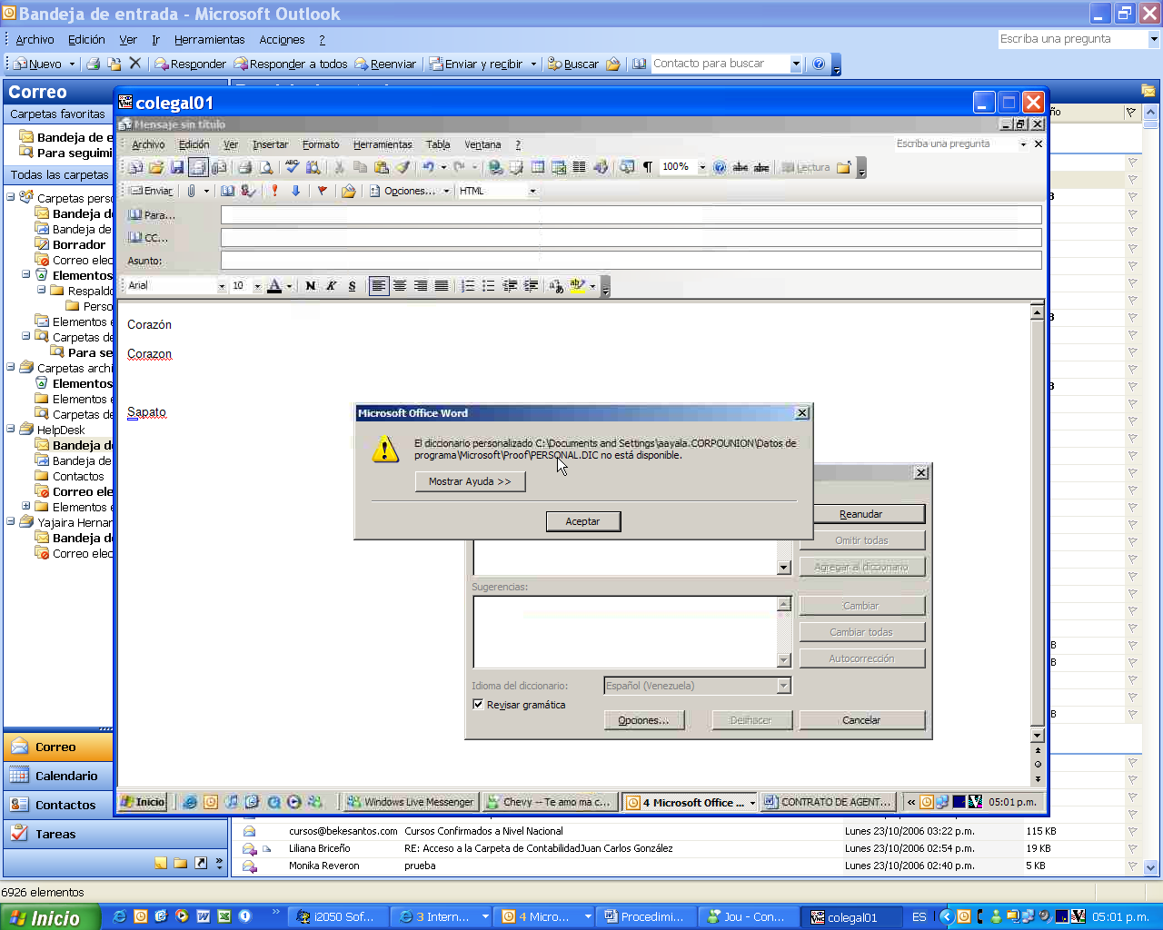Open the Ir menu in Outlook
Viewport: 1163px width, 930px height.
tap(155, 40)
